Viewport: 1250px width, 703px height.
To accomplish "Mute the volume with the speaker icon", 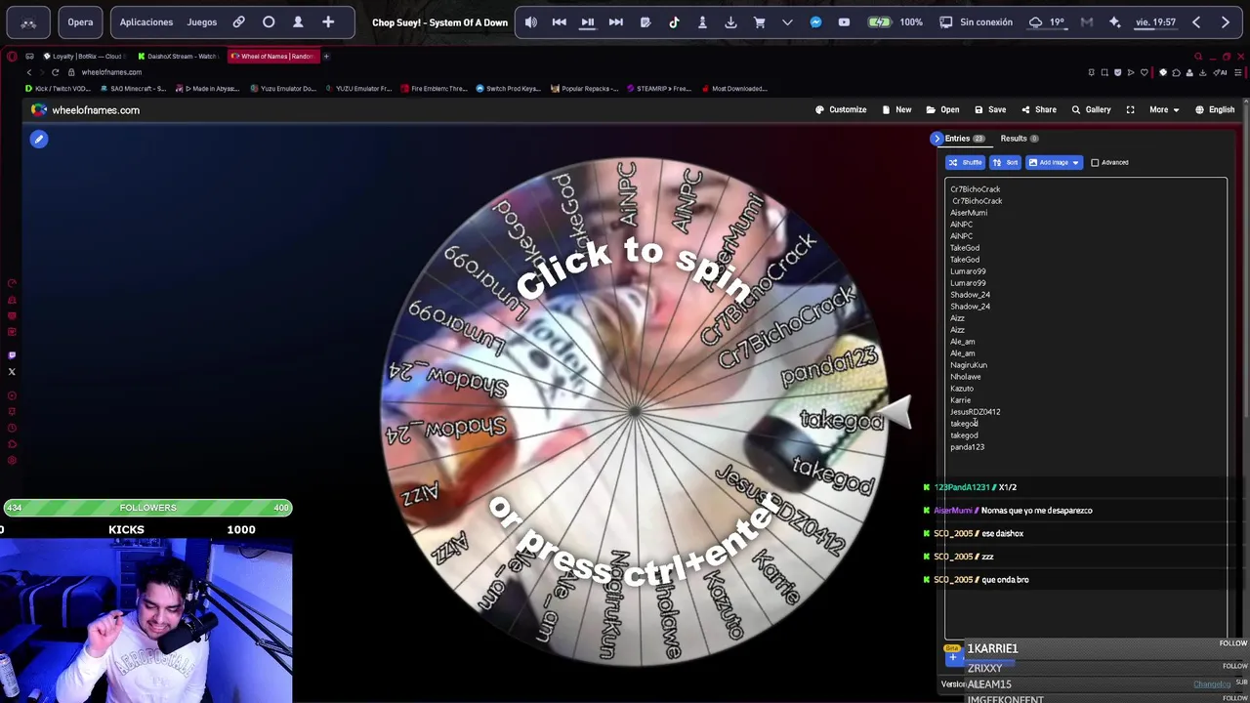I will click(x=531, y=22).
